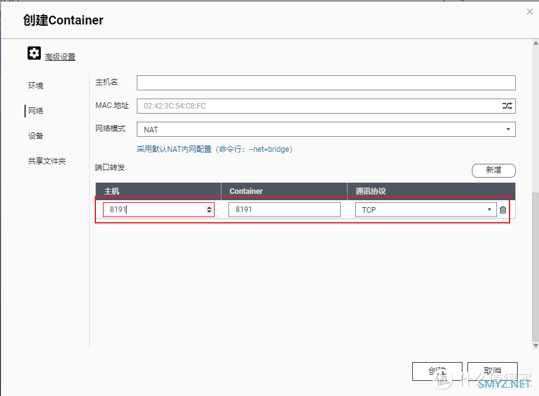Click the scrollbar up arrow
Screen dimensions: 539x396
(536, 43)
